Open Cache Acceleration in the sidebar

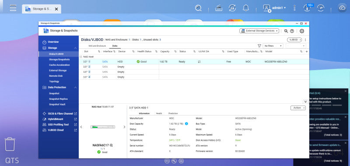click(59, 65)
